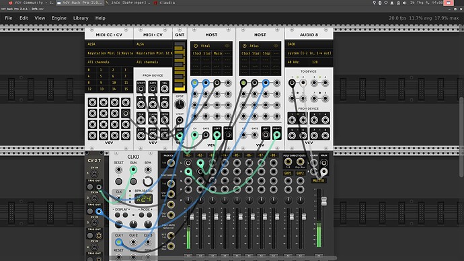
Task: Show Vital plugin window via eye icon
Action: (x=227, y=46)
